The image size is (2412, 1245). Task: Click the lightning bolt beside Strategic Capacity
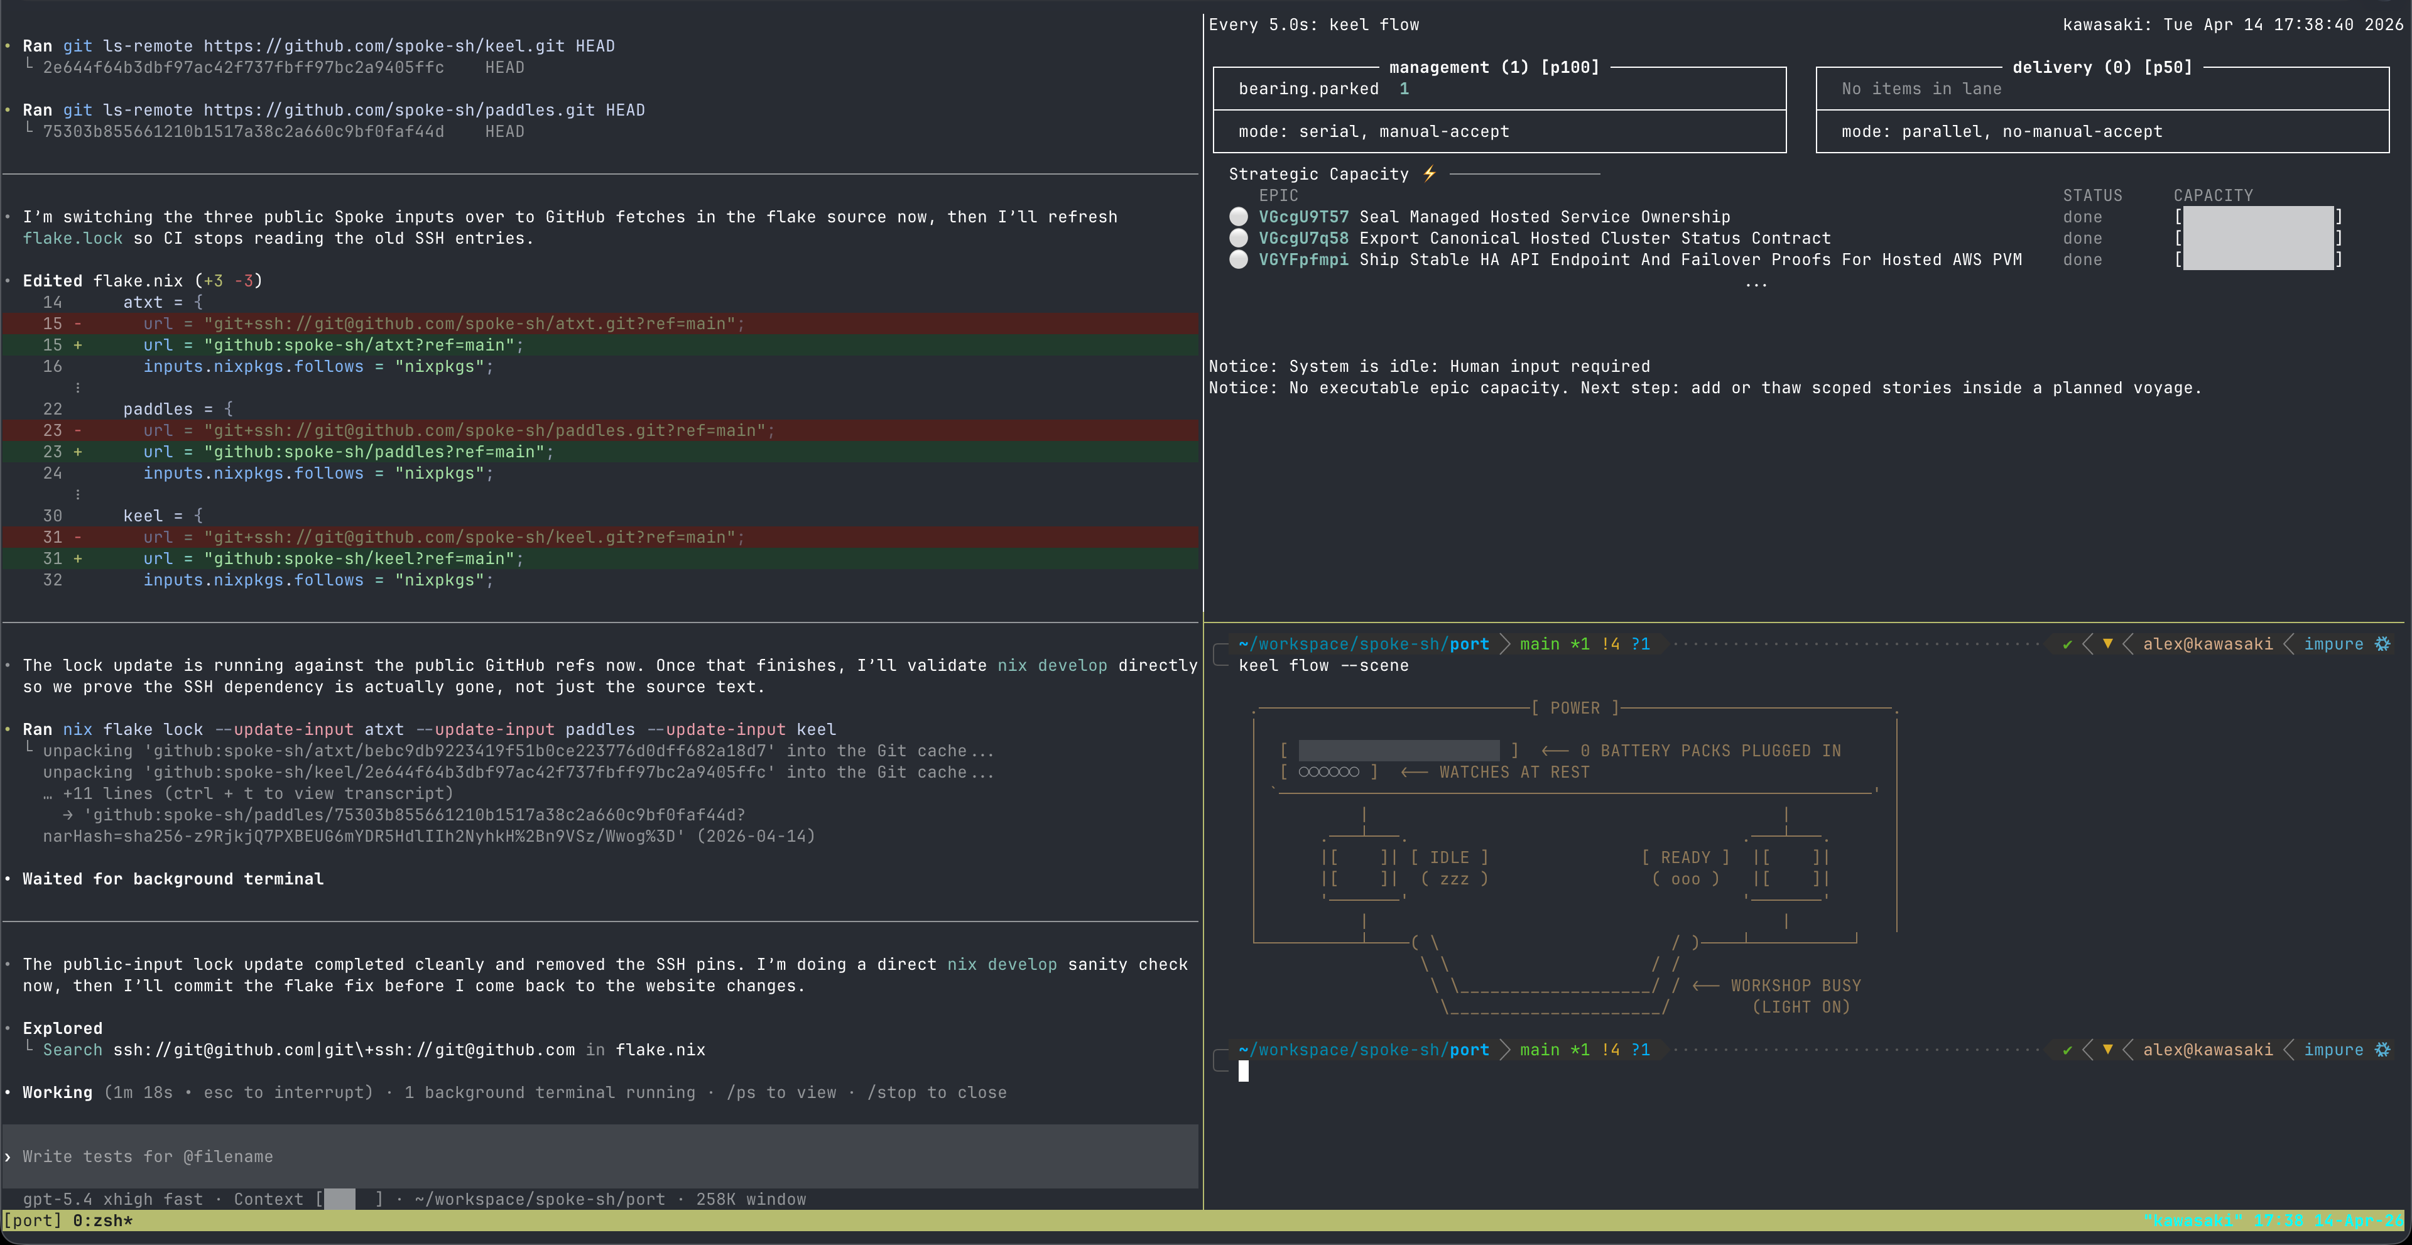[x=1429, y=173]
